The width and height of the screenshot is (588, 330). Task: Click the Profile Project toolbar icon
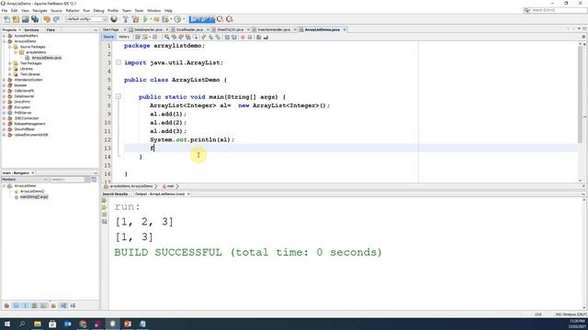(165, 19)
